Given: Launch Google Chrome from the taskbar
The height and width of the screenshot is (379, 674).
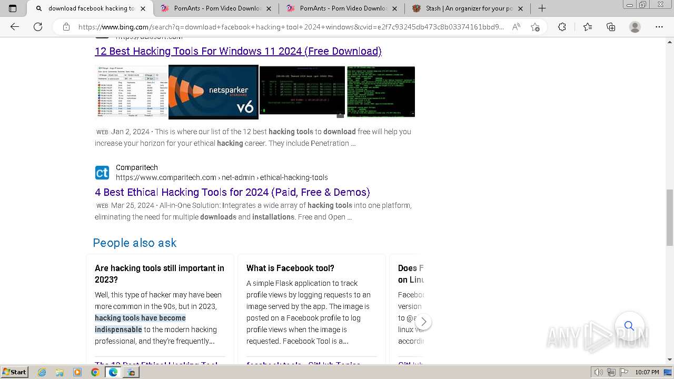Looking at the screenshot, I should (x=95, y=372).
